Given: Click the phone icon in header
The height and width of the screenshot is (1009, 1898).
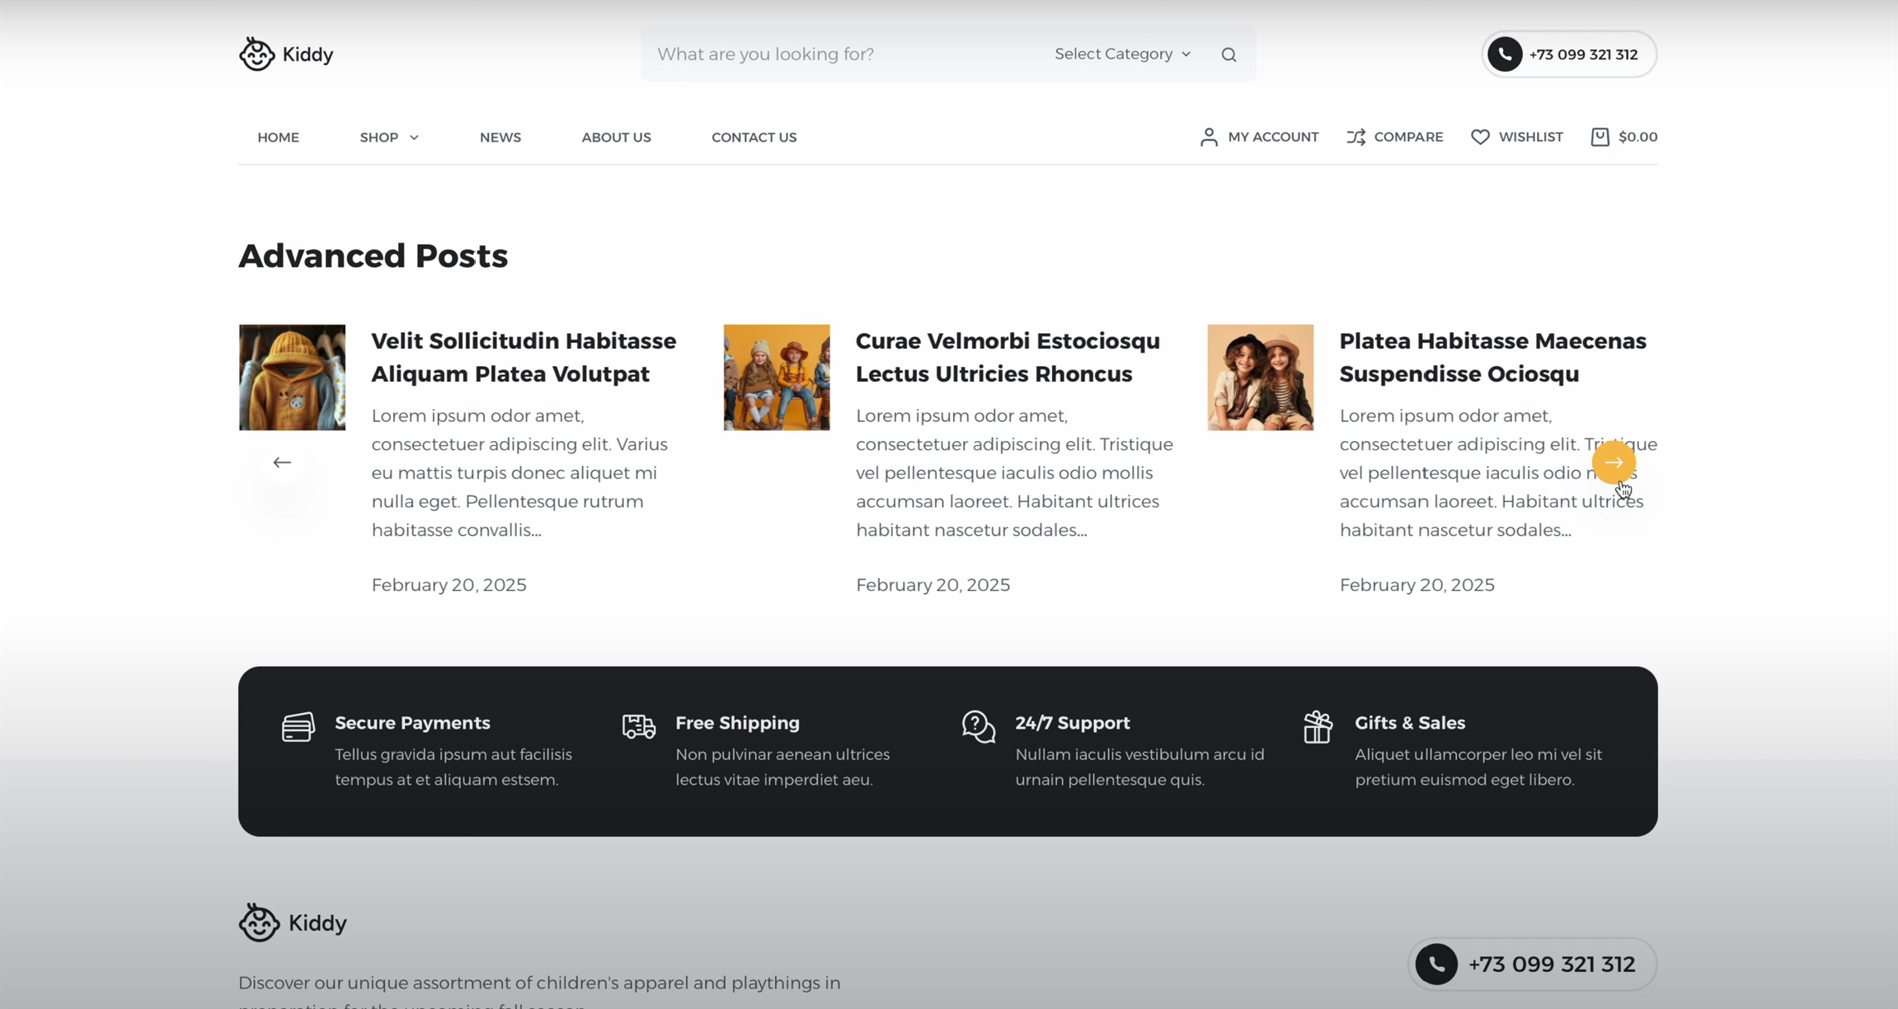Looking at the screenshot, I should point(1505,54).
